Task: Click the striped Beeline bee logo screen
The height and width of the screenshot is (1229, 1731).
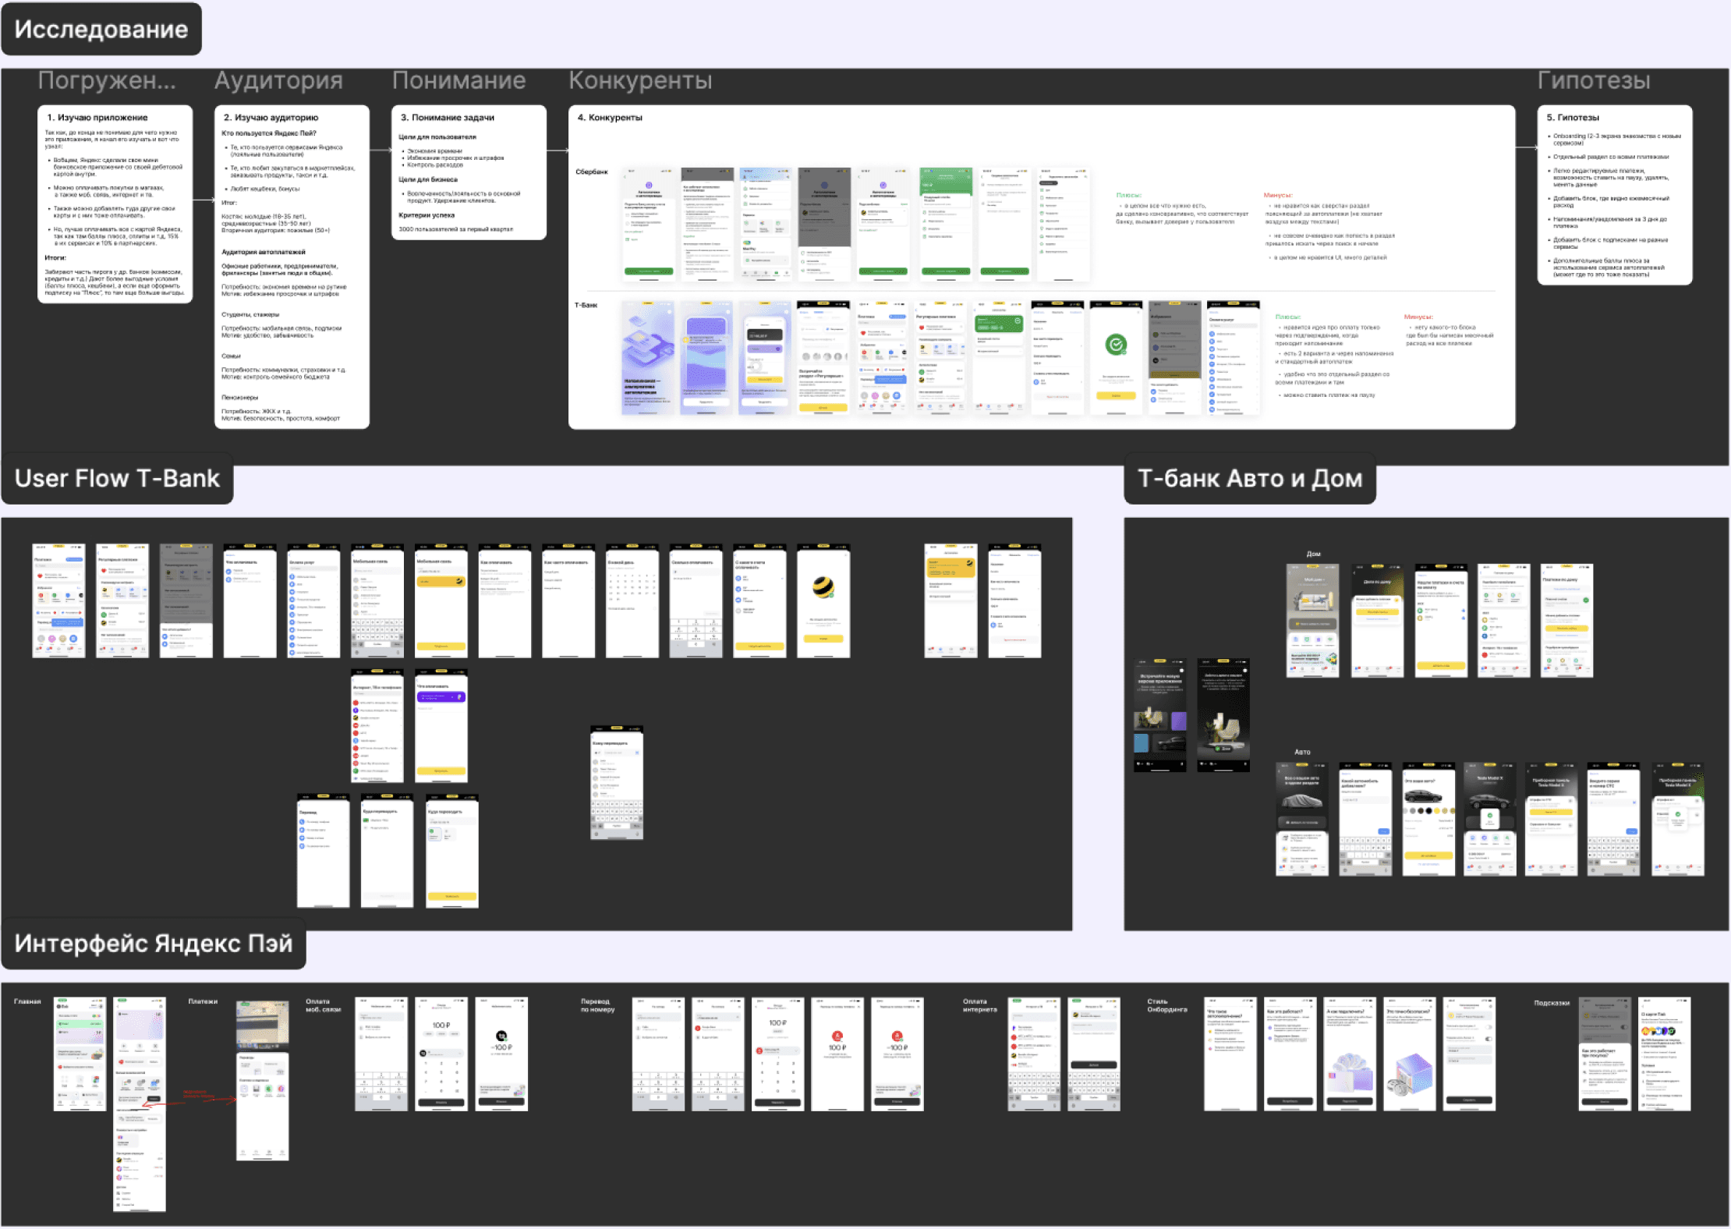Action: click(x=823, y=586)
